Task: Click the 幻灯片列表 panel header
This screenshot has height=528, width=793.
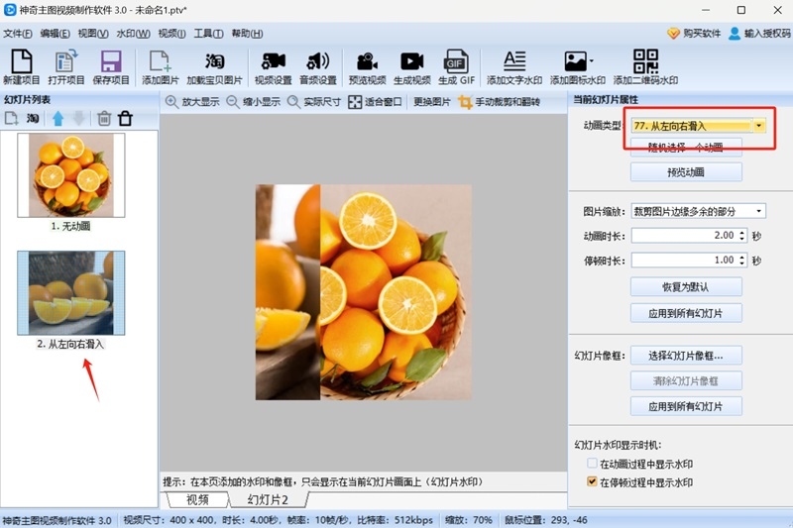Action: pos(28,99)
